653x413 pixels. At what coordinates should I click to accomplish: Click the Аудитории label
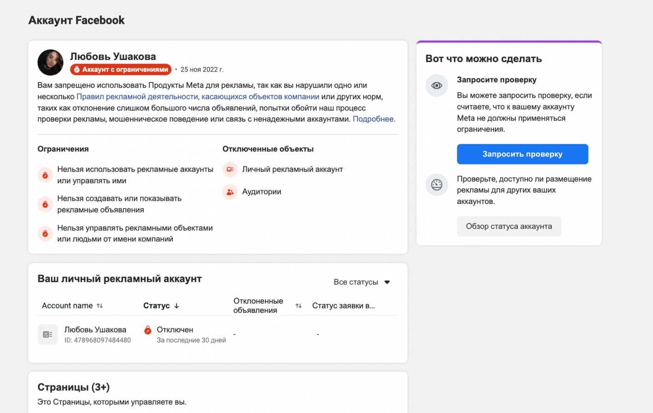pyautogui.click(x=262, y=192)
